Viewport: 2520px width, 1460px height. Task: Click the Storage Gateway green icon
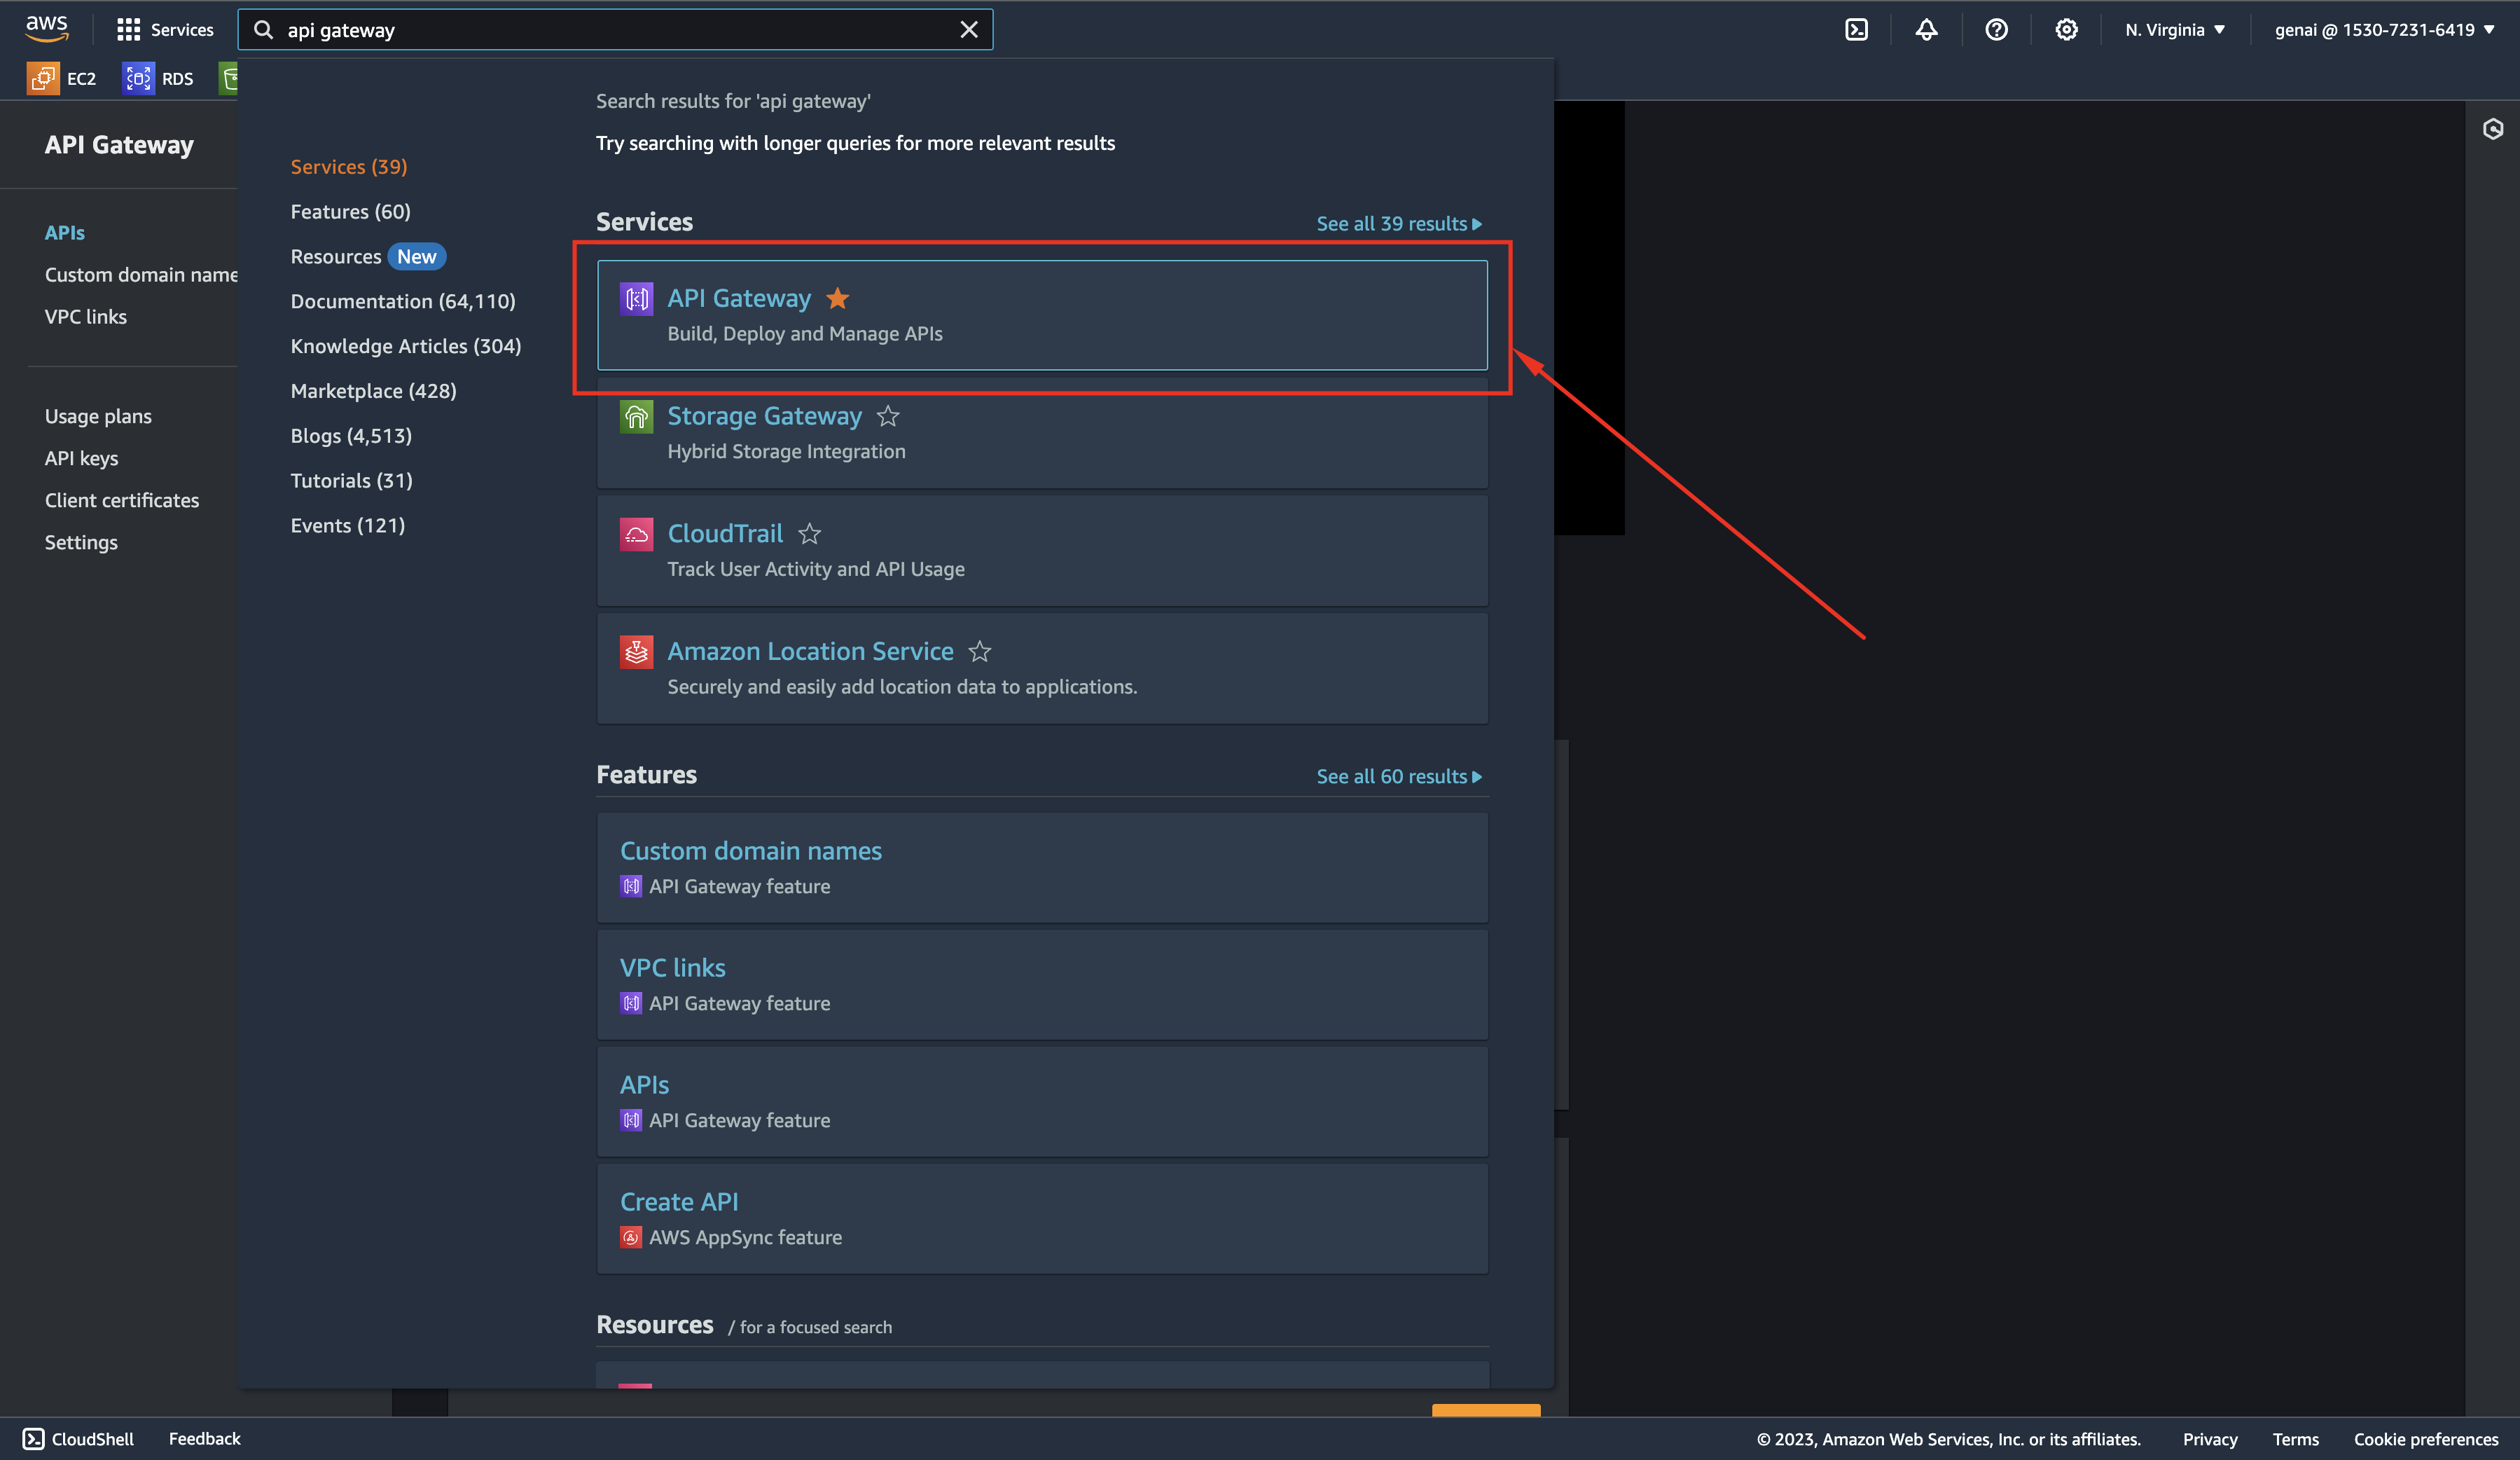[x=636, y=416]
